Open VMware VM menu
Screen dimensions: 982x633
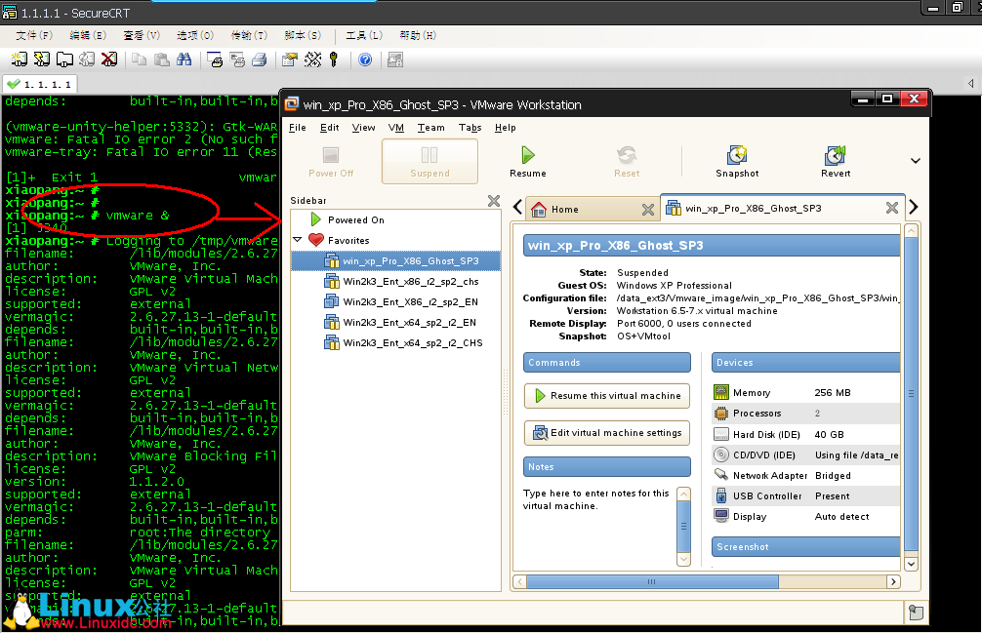coord(395,128)
